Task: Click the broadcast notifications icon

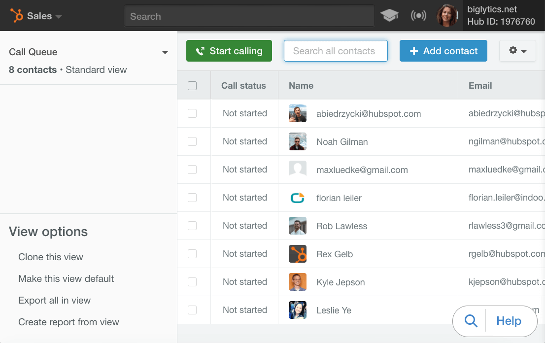Action: click(x=418, y=16)
